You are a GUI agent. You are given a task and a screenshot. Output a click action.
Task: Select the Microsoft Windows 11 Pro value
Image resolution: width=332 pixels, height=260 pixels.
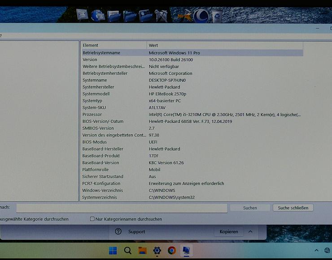click(x=174, y=53)
